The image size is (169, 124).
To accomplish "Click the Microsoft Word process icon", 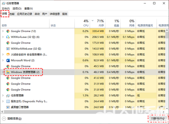I will 8,61.
